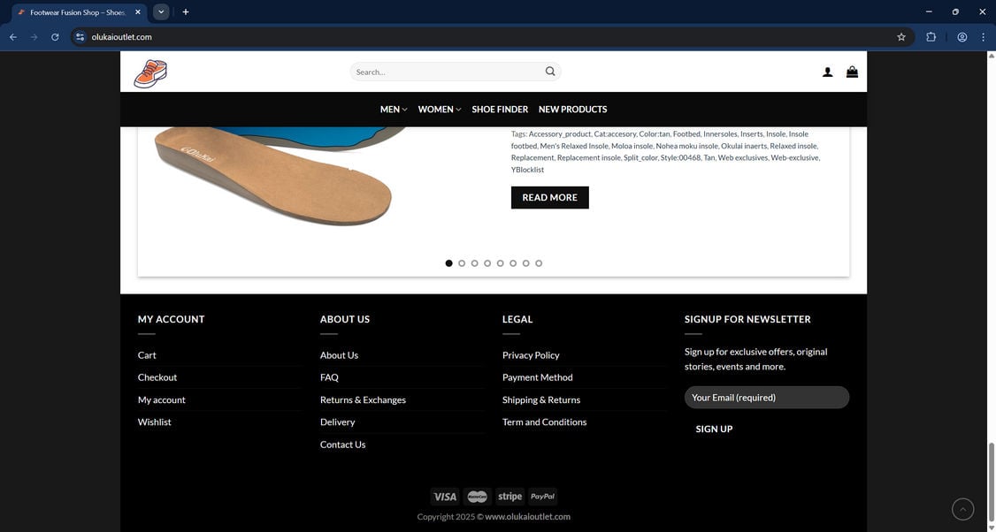Open the Contact Us link
996x532 pixels.
click(343, 445)
